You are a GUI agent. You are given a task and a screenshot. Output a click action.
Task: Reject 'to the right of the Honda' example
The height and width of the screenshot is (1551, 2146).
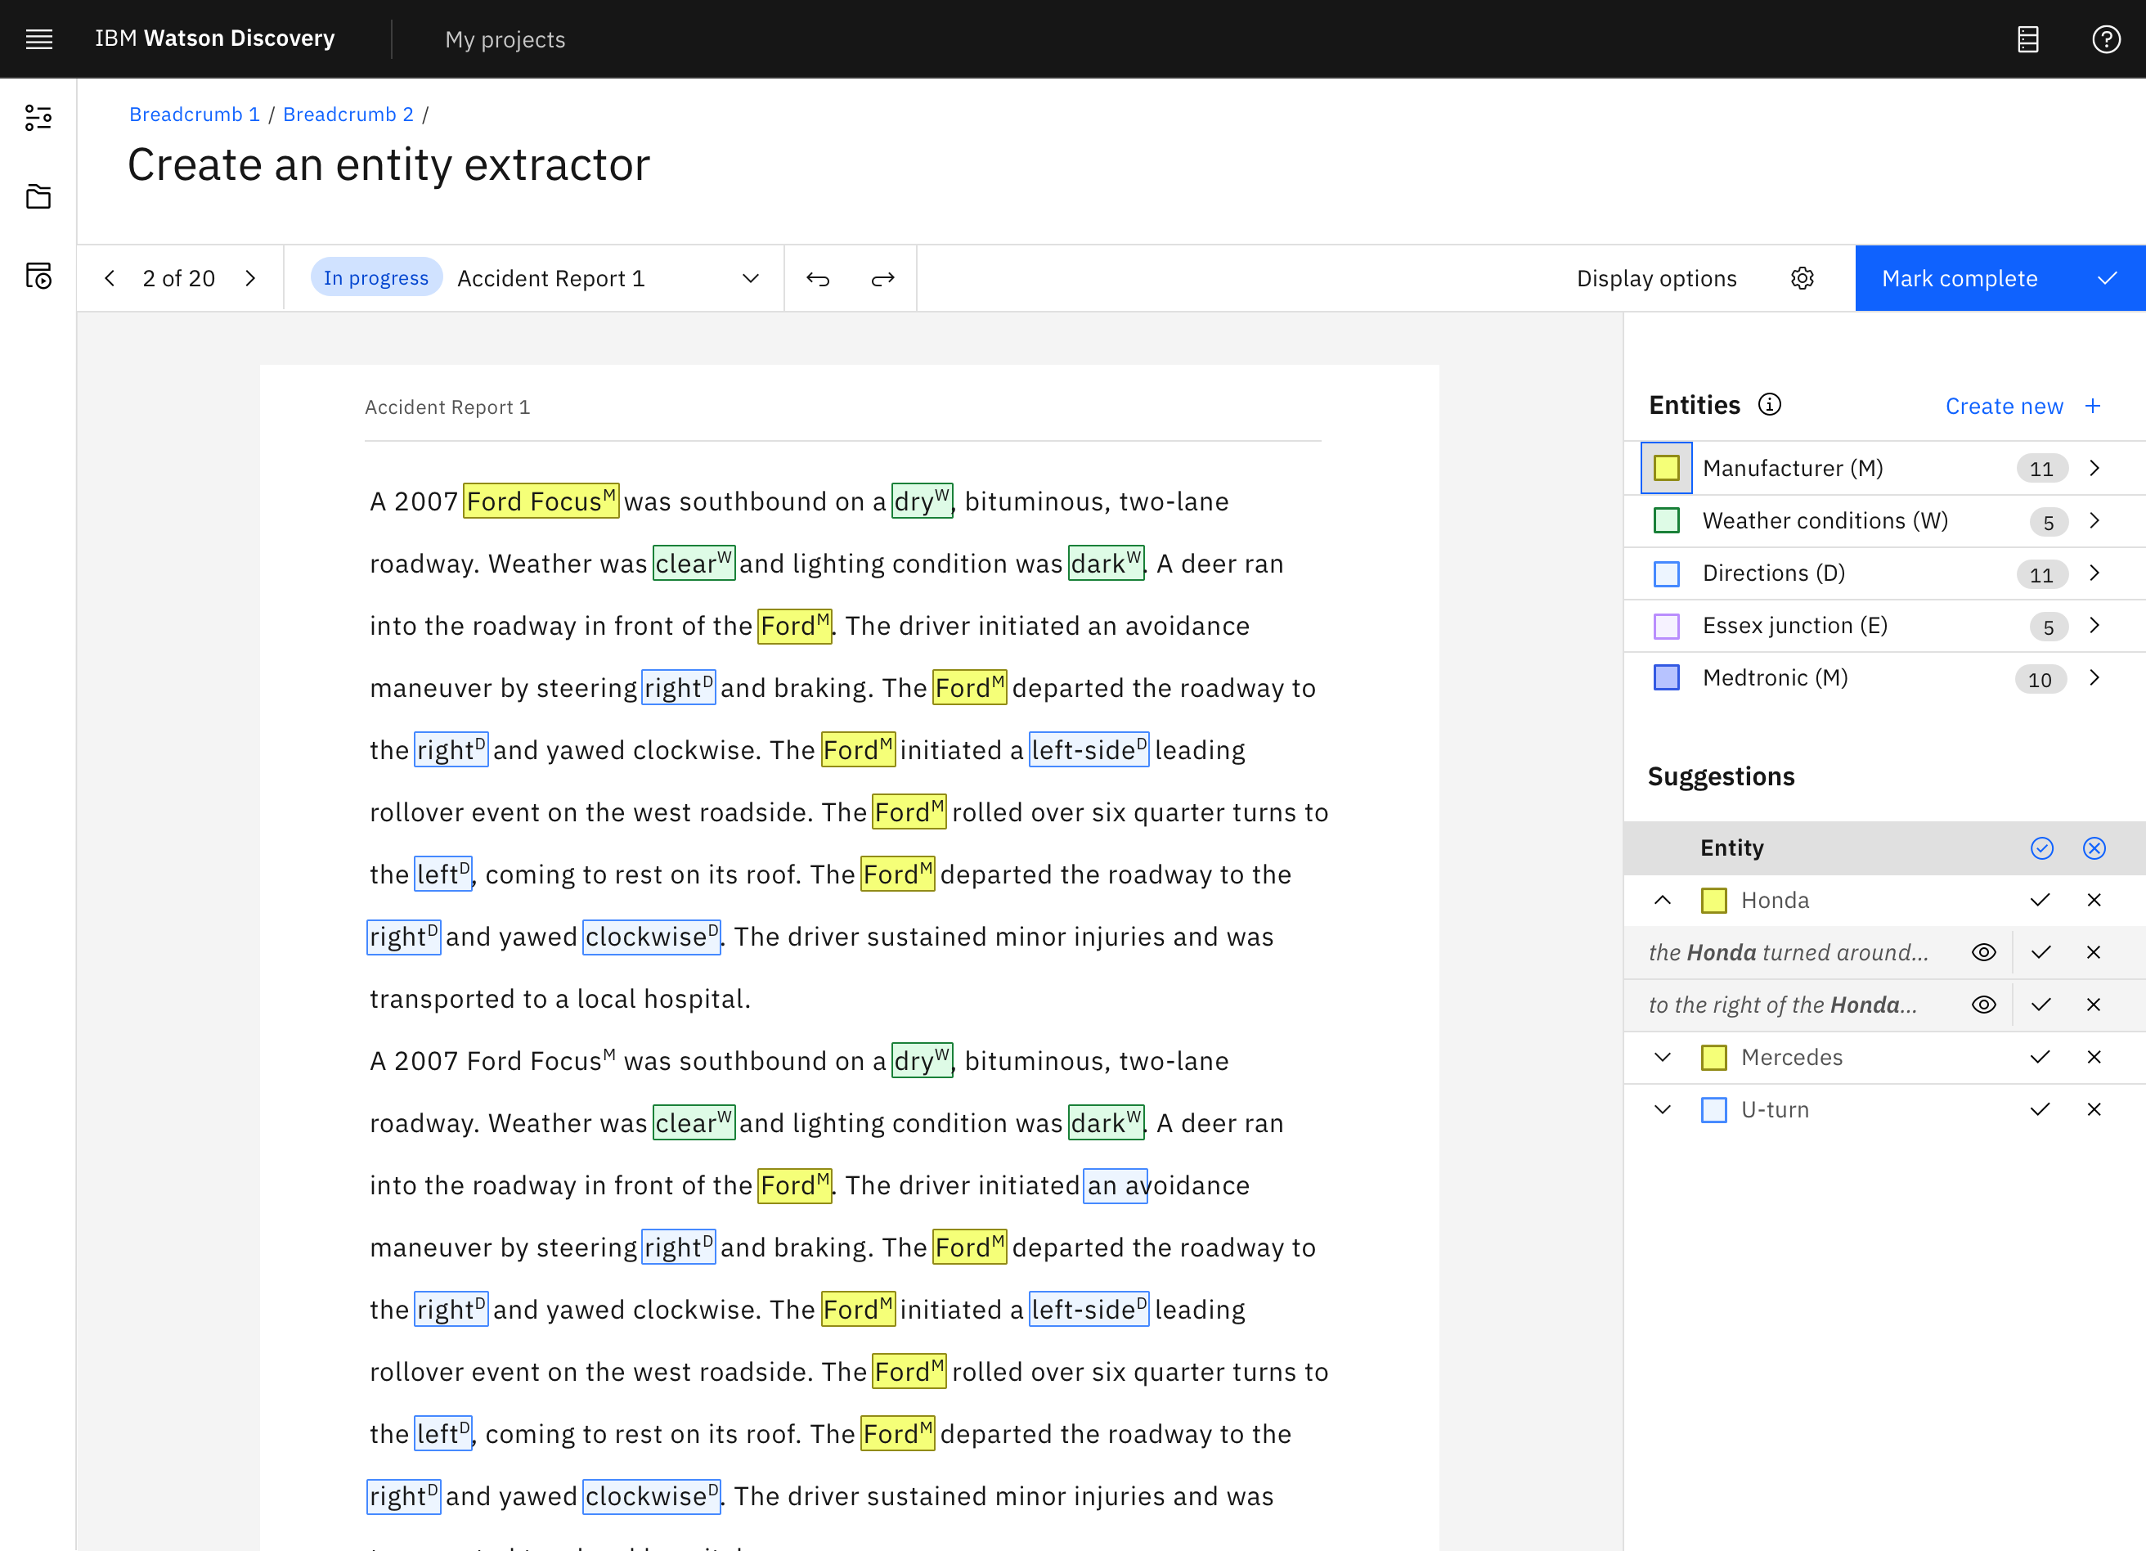point(2093,1005)
